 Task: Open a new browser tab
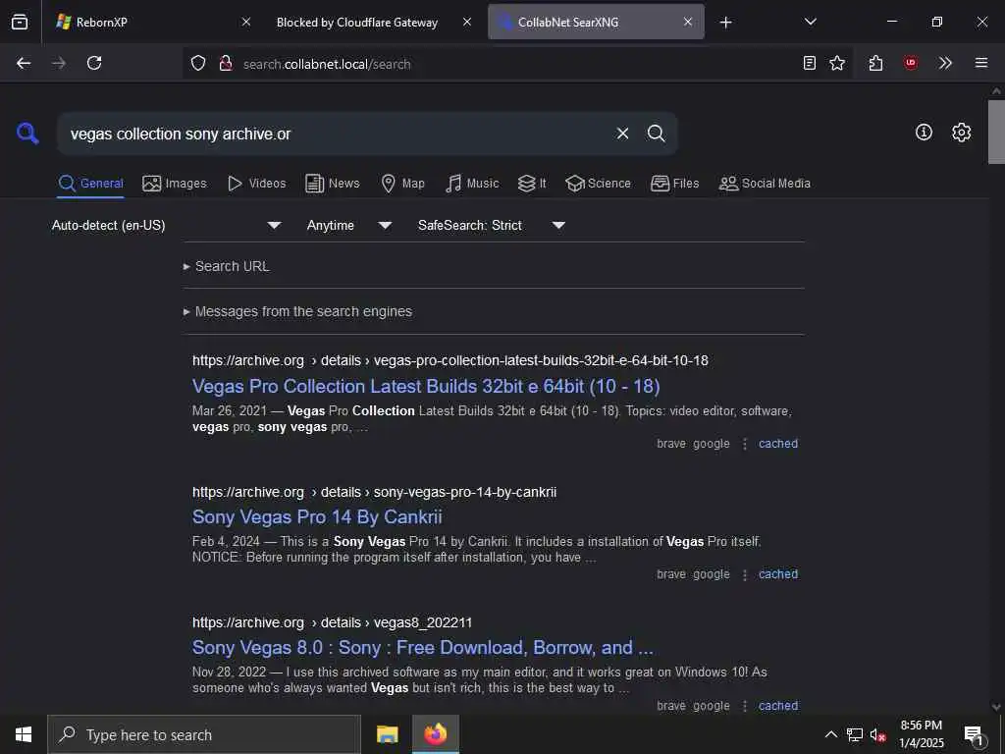725,23
